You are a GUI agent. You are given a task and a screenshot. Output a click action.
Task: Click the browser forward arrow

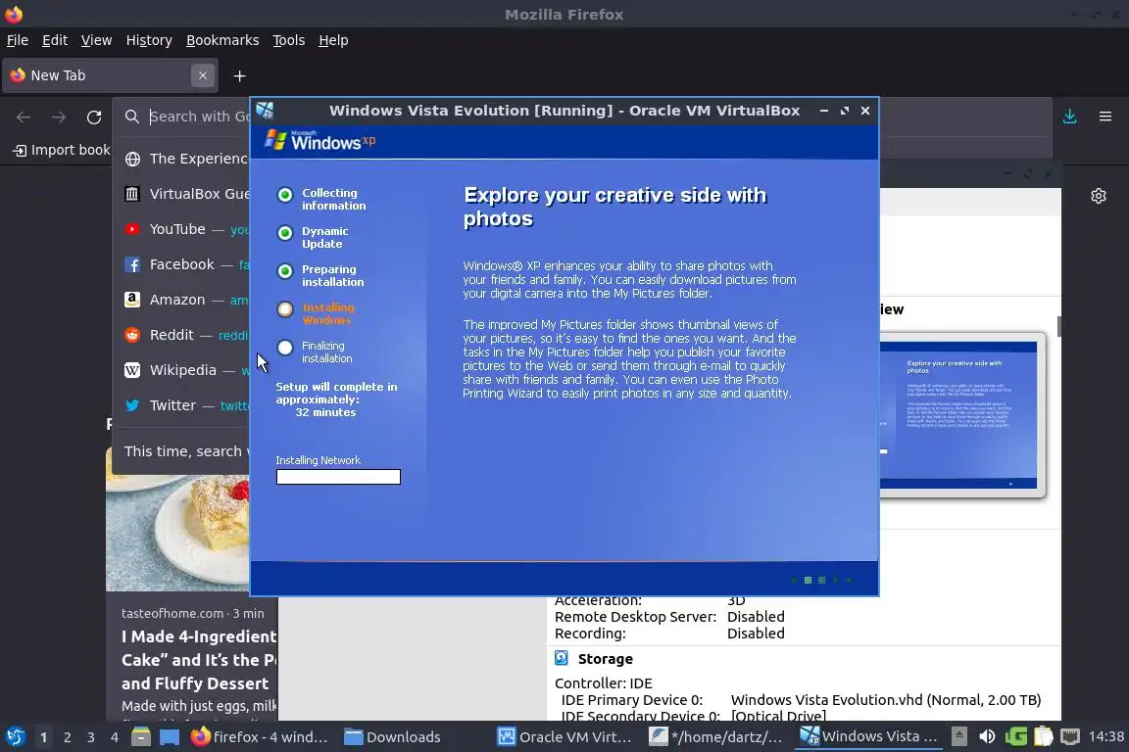click(59, 117)
